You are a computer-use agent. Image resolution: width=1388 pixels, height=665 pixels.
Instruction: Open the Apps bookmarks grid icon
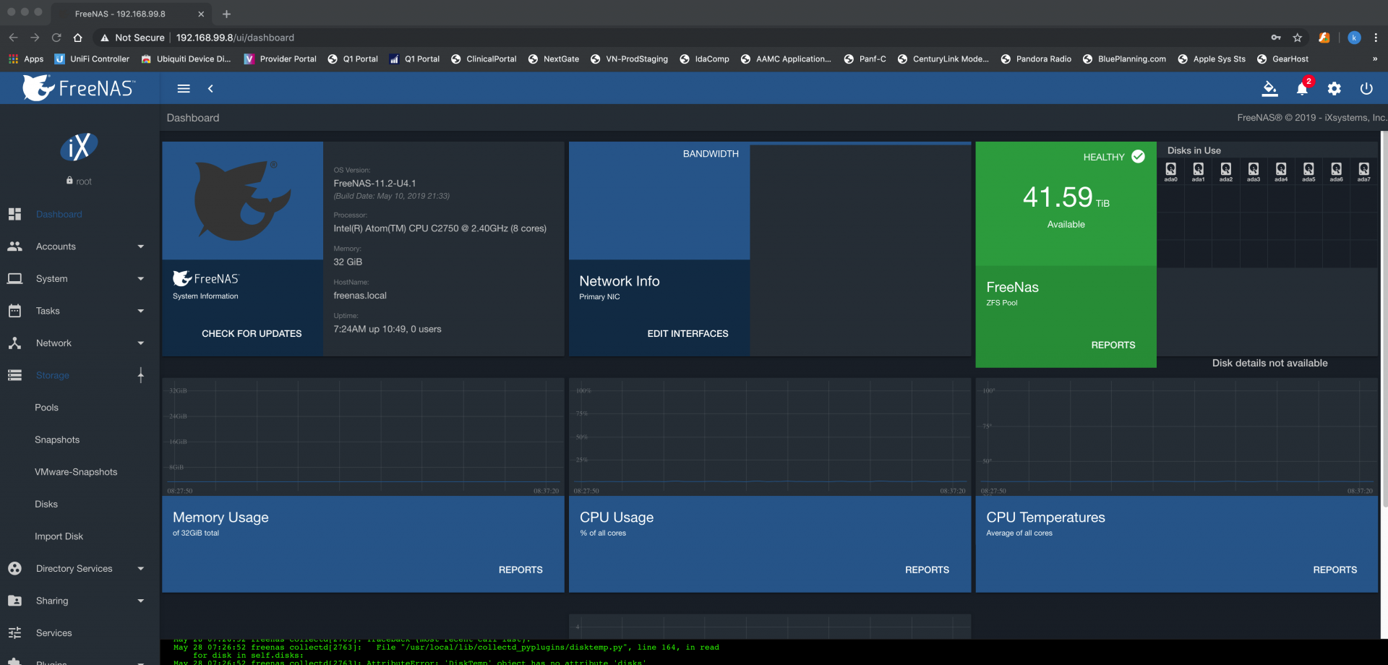[x=13, y=59]
